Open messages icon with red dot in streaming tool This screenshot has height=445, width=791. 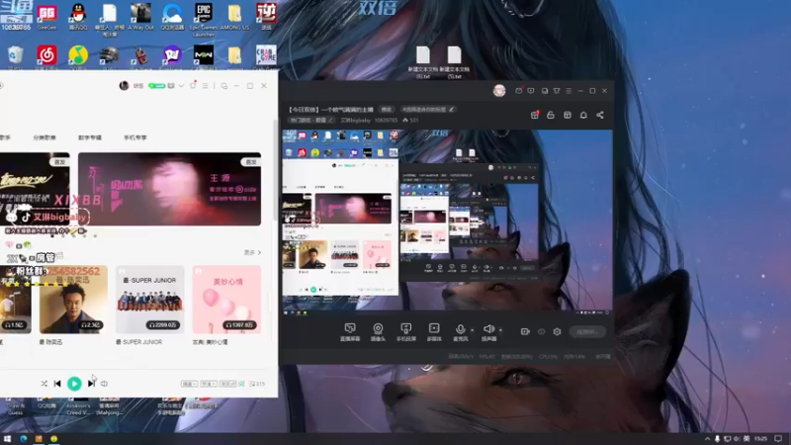pos(518,91)
